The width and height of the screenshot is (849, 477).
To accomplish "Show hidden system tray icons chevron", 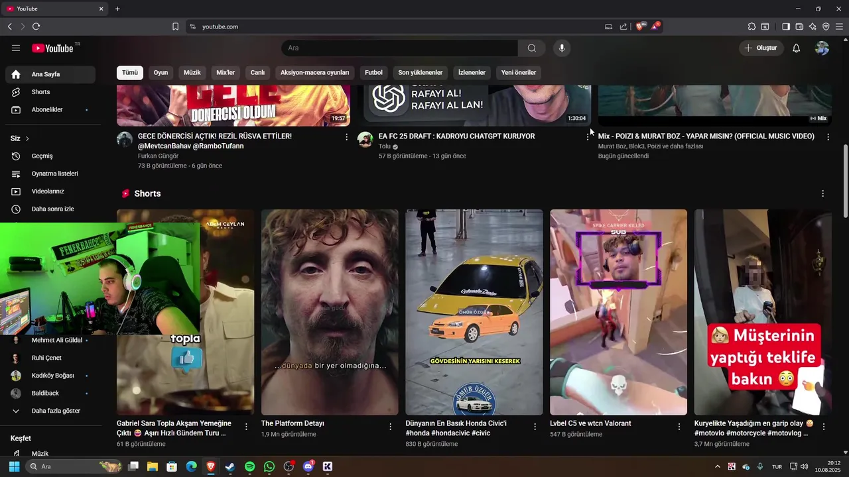I will (x=717, y=466).
